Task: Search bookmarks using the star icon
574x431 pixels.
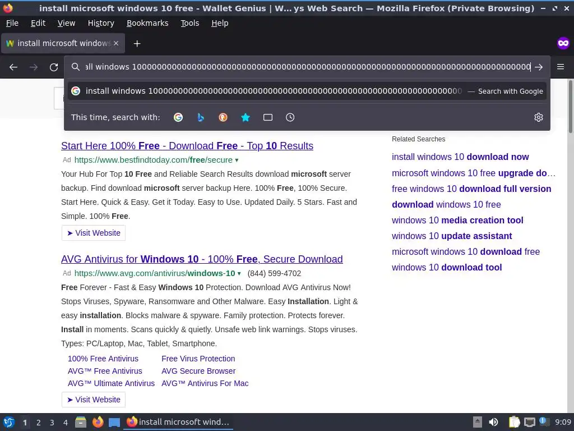Action: click(x=246, y=117)
